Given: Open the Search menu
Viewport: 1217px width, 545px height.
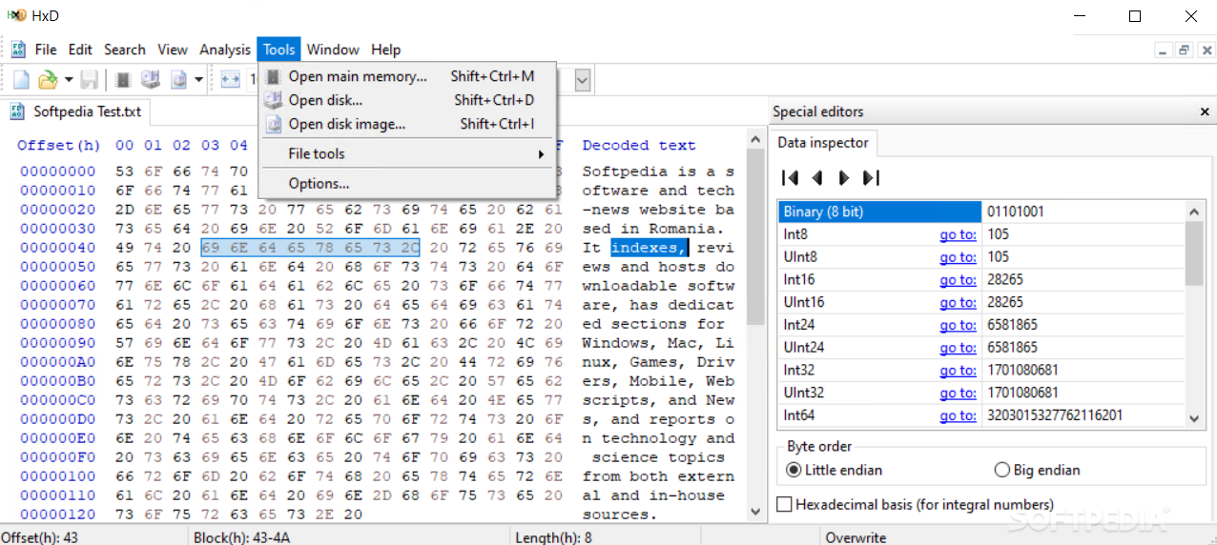Looking at the screenshot, I should click(x=125, y=50).
